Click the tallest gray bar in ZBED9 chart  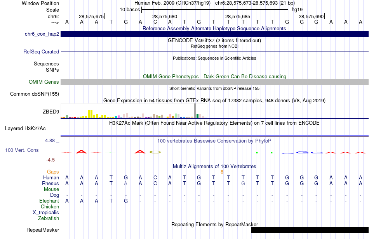[195, 110]
